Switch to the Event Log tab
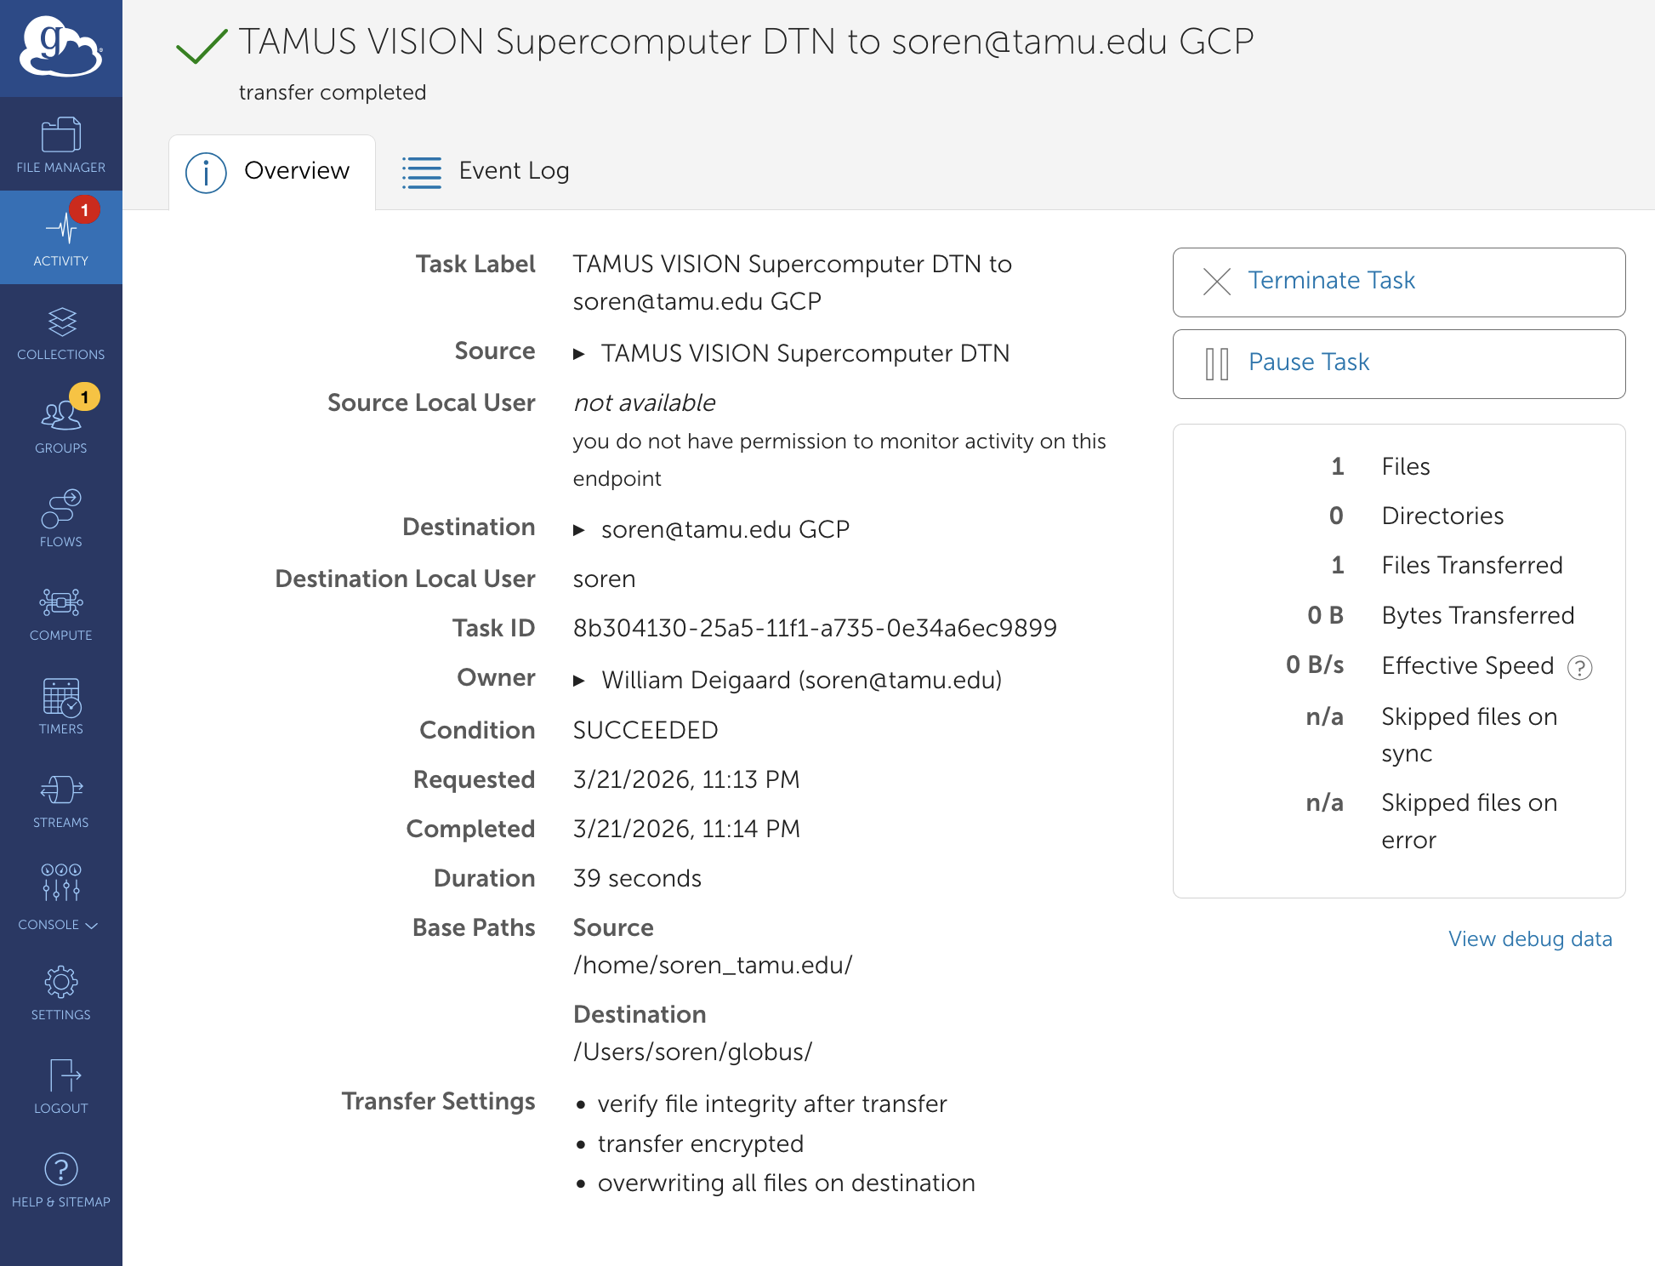1655x1266 pixels. (486, 171)
